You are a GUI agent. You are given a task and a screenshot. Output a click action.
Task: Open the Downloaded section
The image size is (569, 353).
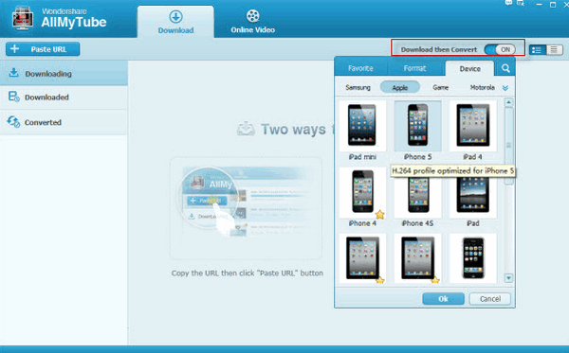64,97
